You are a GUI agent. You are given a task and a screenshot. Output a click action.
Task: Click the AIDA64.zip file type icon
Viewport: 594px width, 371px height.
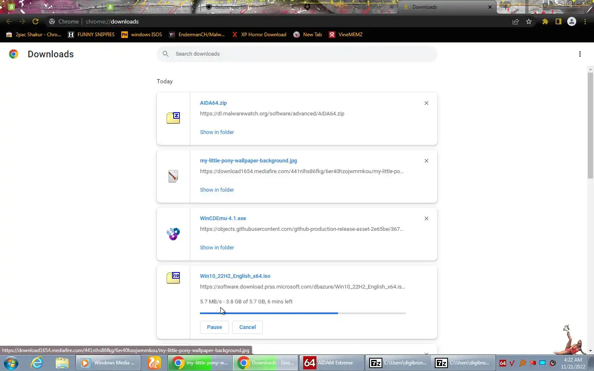click(x=173, y=118)
